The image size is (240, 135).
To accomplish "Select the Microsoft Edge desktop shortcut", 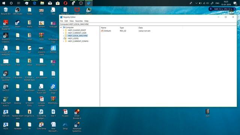I will [53, 89].
